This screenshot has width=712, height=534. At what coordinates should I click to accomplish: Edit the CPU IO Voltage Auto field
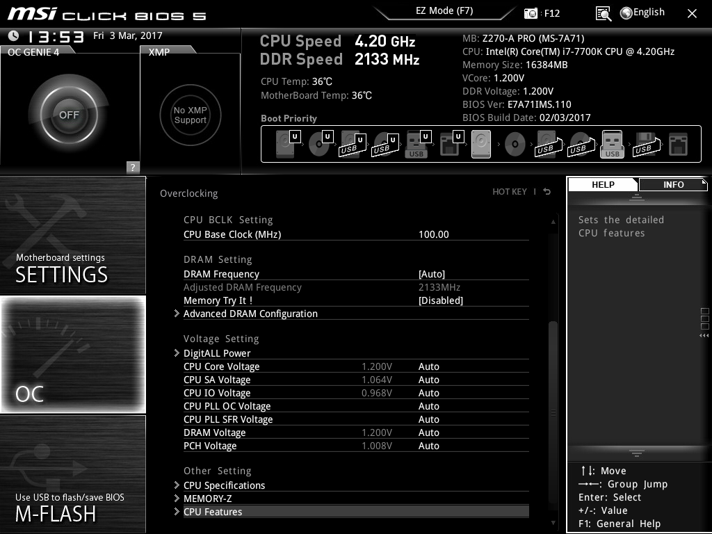pyautogui.click(x=428, y=394)
